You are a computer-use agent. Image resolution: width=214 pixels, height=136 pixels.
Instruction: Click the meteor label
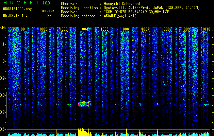click(x=48, y=11)
